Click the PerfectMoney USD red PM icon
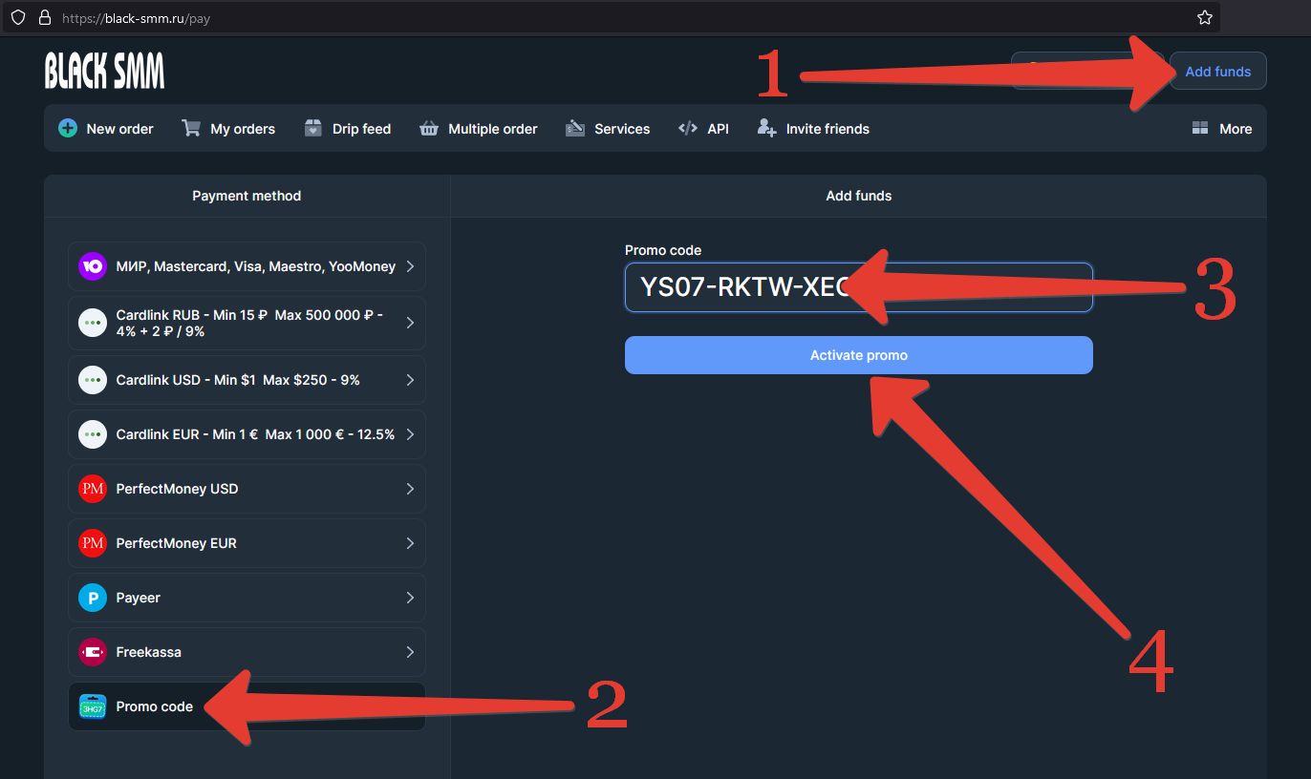1311x779 pixels. pyautogui.click(x=93, y=489)
